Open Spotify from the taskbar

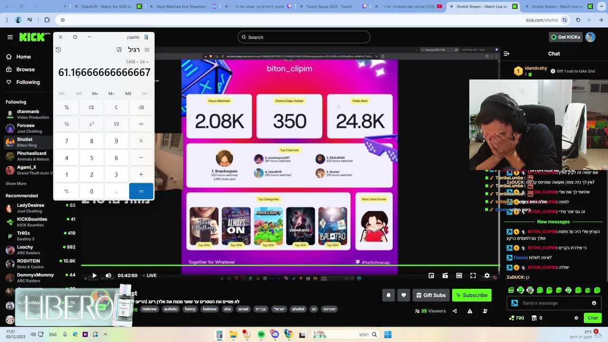(x=261, y=334)
